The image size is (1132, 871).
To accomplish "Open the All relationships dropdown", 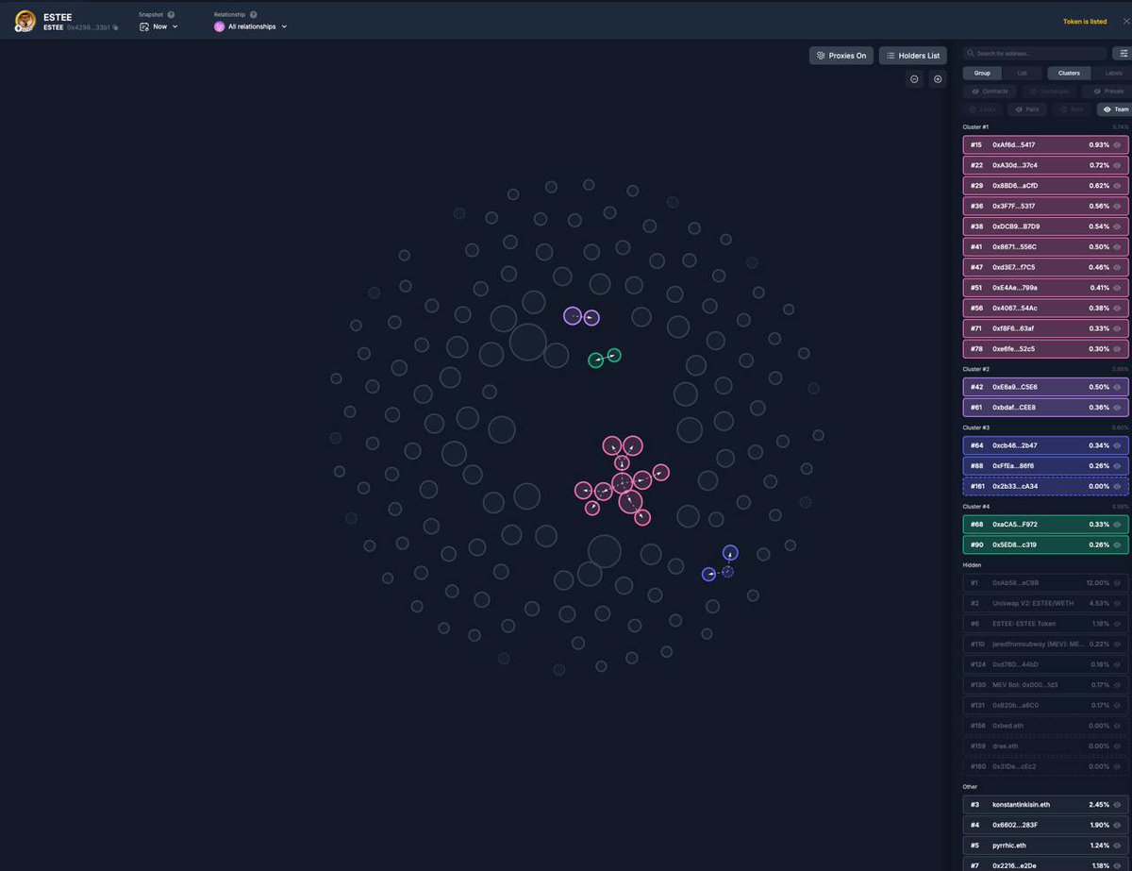I will coord(251,26).
